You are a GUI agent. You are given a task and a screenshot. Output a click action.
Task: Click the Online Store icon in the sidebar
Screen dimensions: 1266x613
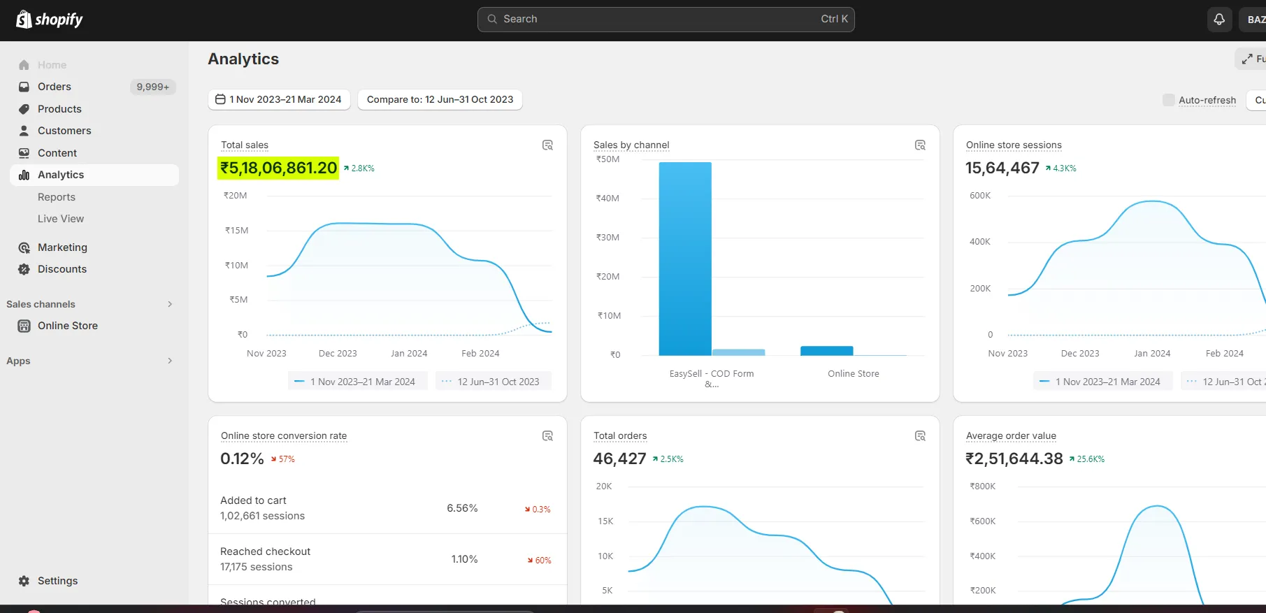point(24,326)
